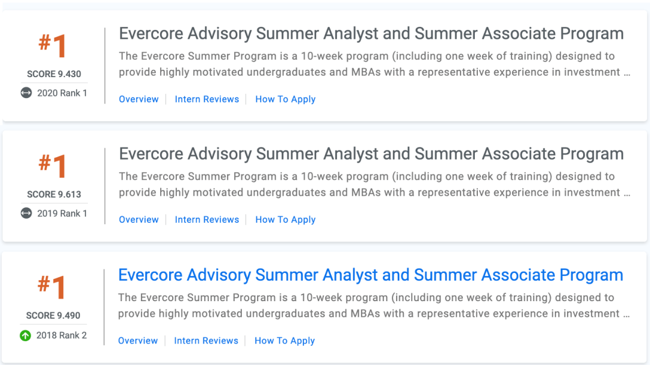Click the #1 badge above SCORE 9.430
650x365 pixels.
pyautogui.click(x=53, y=46)
